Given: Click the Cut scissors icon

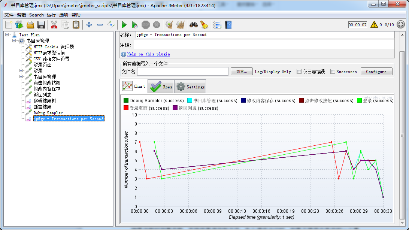Looking at the screenshot, I should pyautogui.click(x=54, y=25).
